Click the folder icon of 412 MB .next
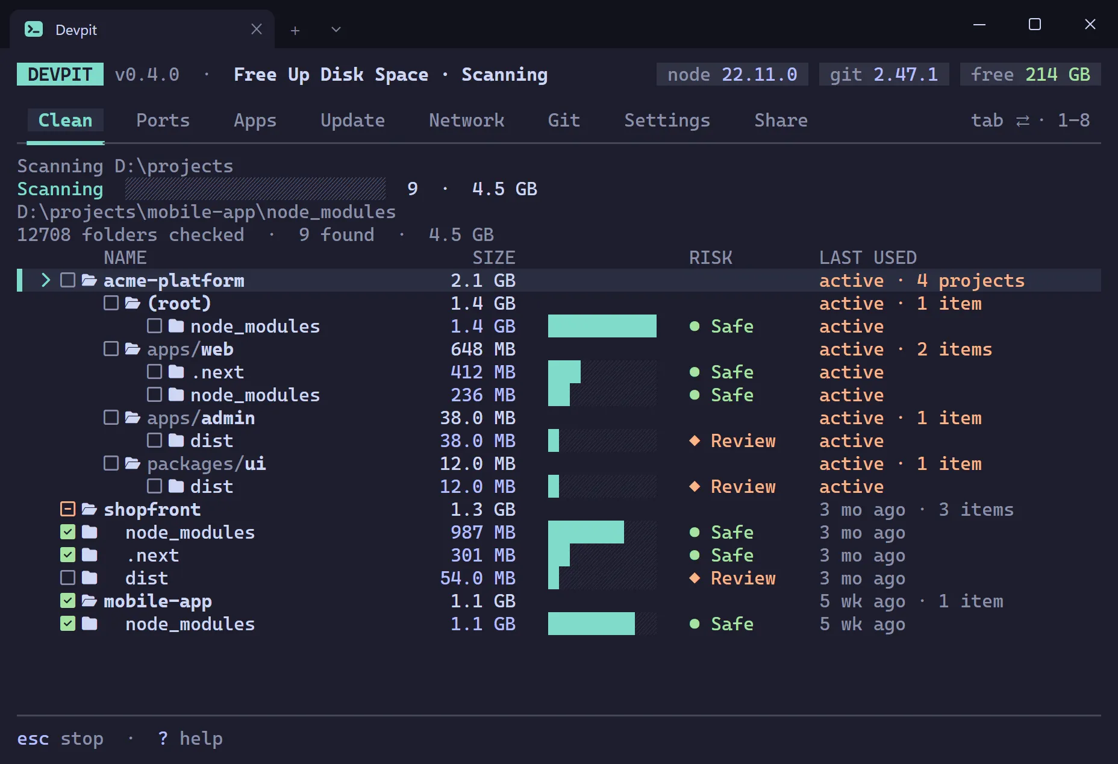Viewport: 1118px width, 764px height. (x=176, y=372)
